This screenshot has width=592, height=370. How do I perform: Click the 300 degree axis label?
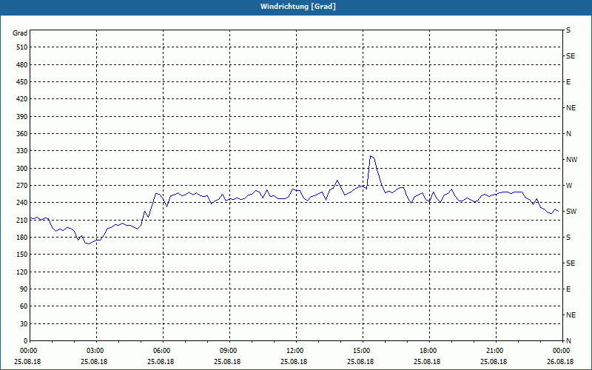22,169
